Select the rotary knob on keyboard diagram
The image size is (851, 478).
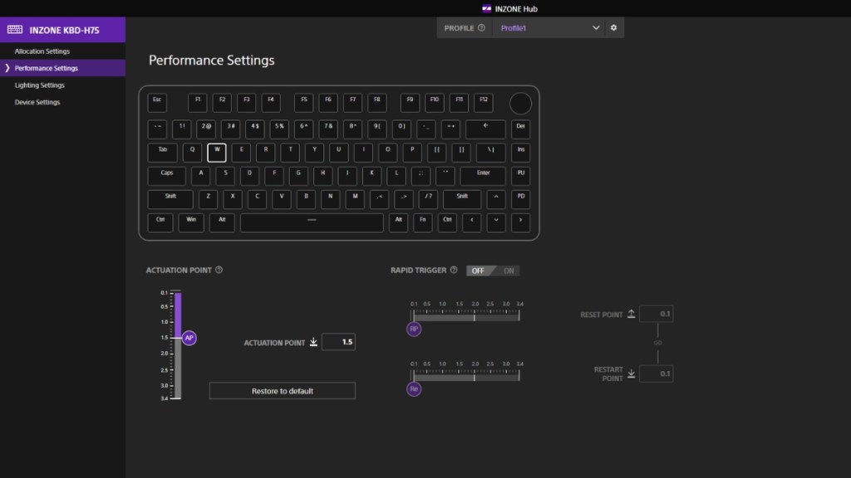click(x=519, y=103)
